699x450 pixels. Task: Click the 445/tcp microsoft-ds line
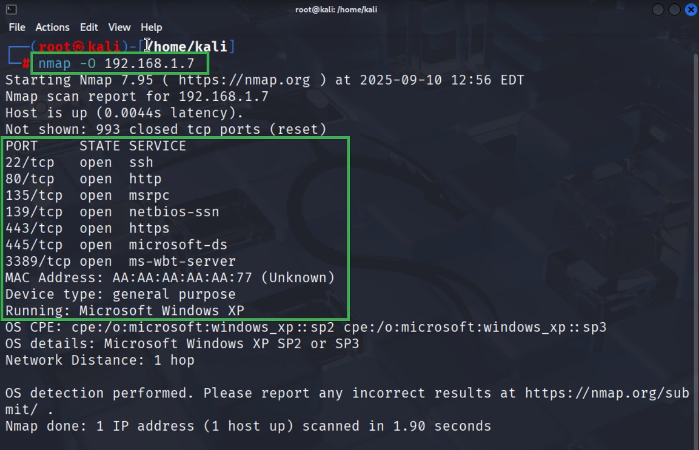pyautogui.click(x=116, y=245)
